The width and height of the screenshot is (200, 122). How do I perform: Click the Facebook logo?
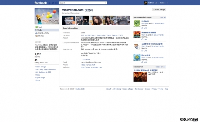[41, 3]
